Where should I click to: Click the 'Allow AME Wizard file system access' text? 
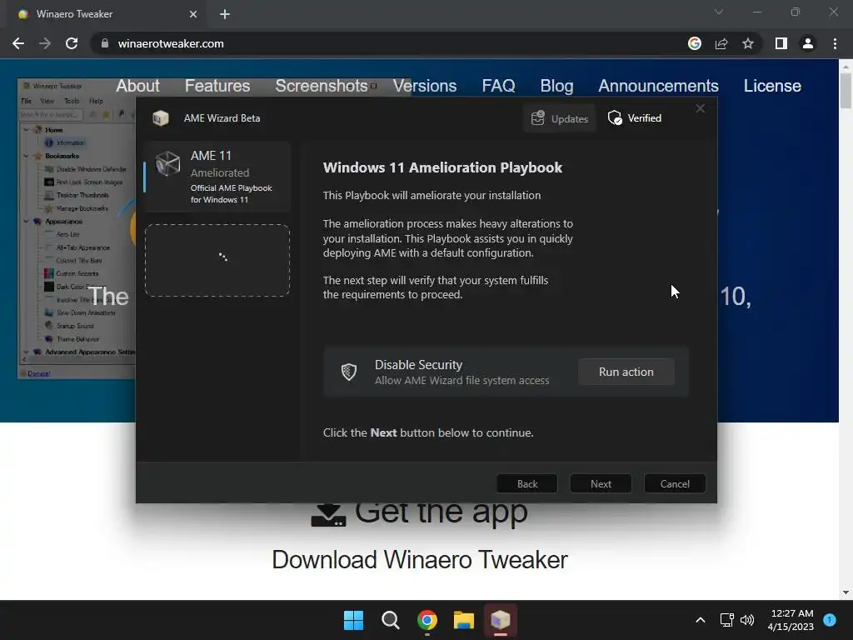[x=461, y=380]
